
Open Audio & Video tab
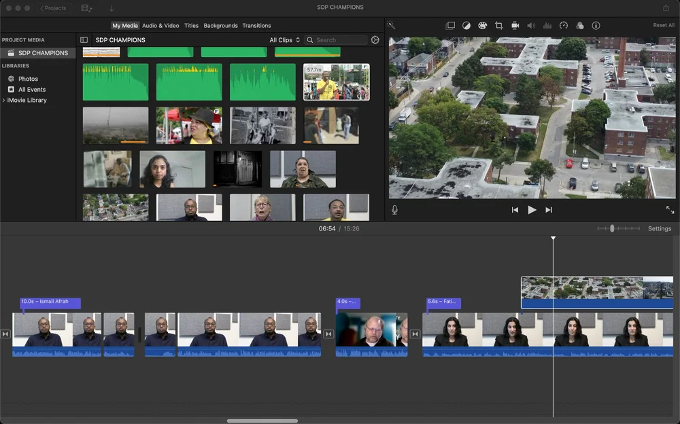tap(160, 26)
